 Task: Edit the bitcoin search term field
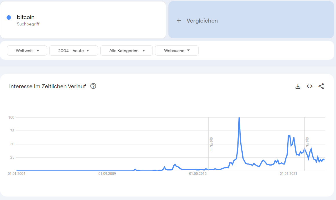pyautogui.click(x=26, y=17)
